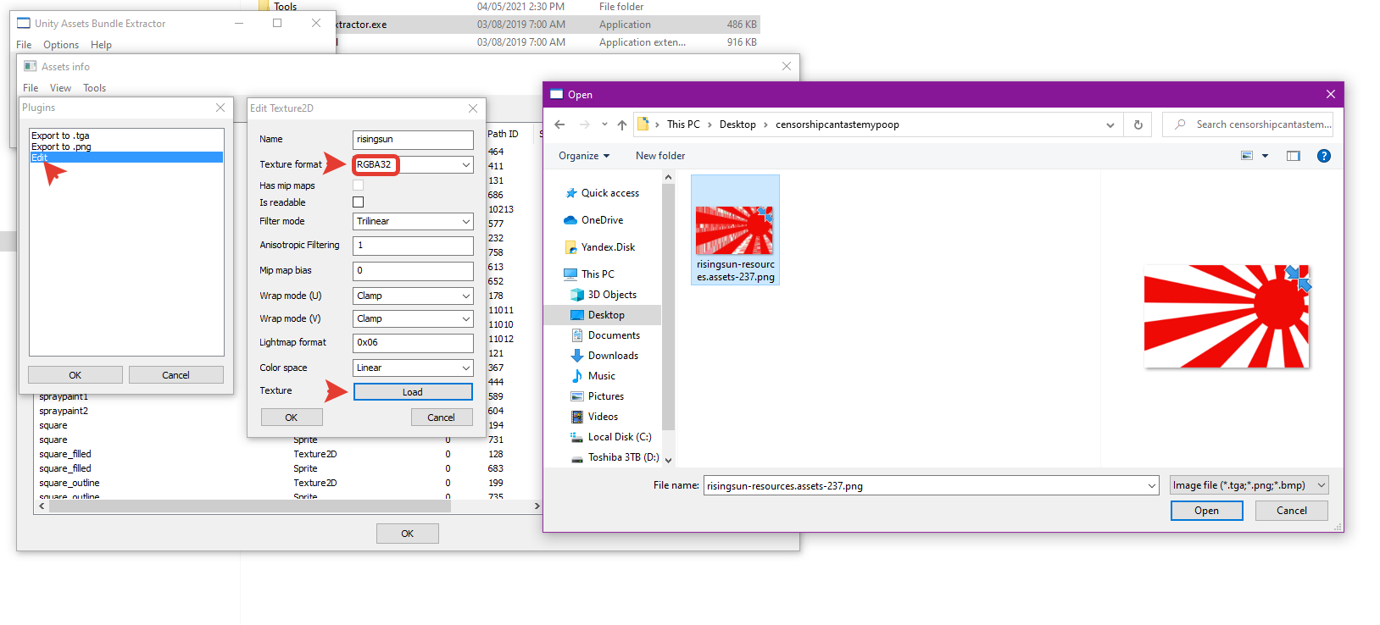Open the Music note icon

[577, 376]
